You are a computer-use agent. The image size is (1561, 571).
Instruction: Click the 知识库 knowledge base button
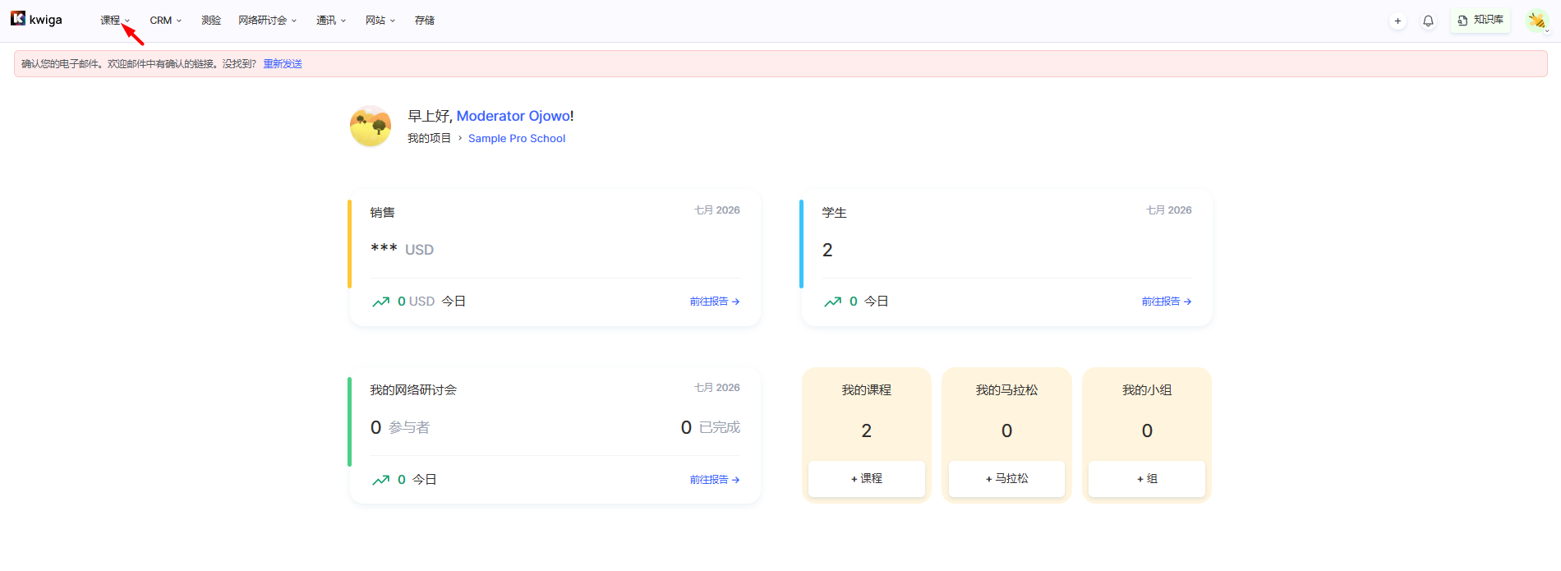[1480, 20]
